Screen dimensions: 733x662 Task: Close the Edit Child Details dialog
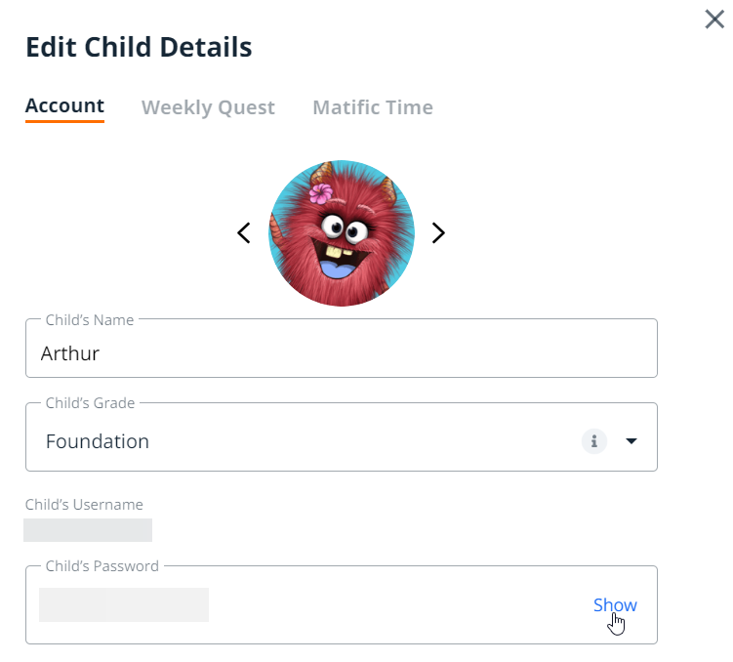click(x=714, y=20)
